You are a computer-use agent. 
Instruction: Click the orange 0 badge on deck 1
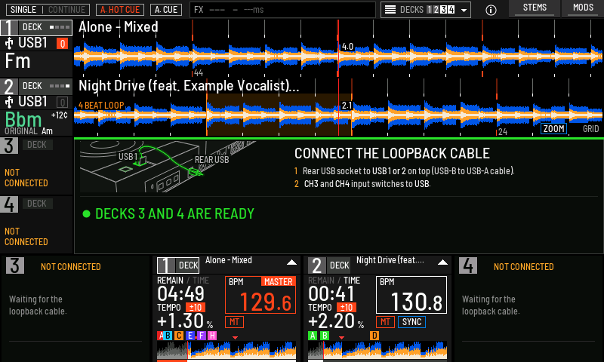click(62, 44)
